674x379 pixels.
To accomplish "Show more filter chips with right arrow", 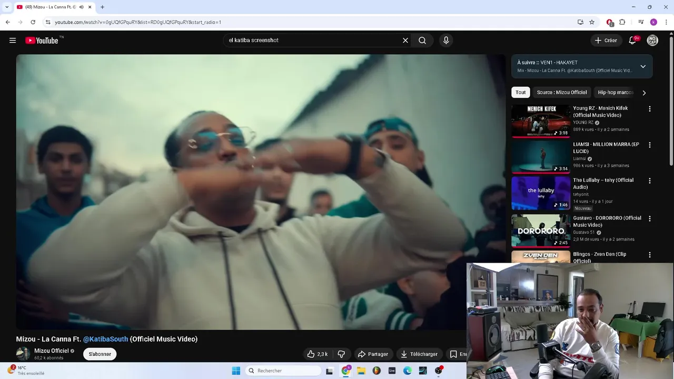I will point(644,93).
